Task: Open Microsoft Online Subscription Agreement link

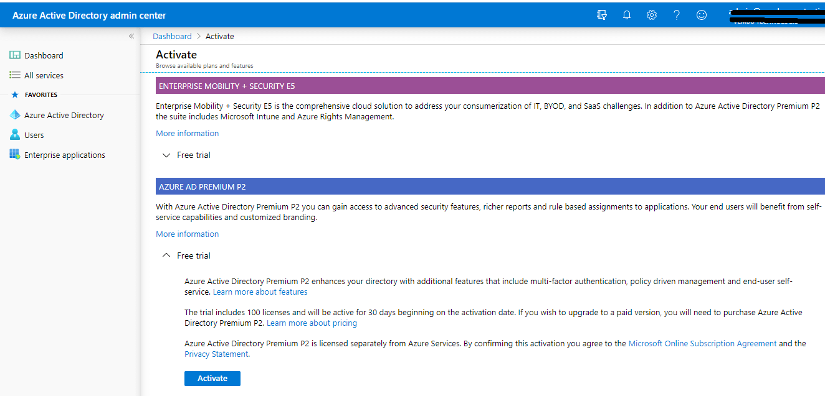Action: pyautogui.click(x=702, y=343)
